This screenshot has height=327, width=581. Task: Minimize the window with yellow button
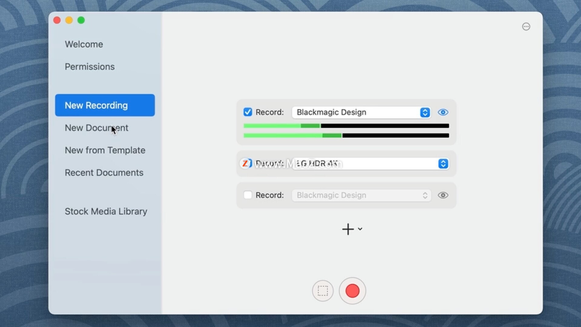[69, 20]
